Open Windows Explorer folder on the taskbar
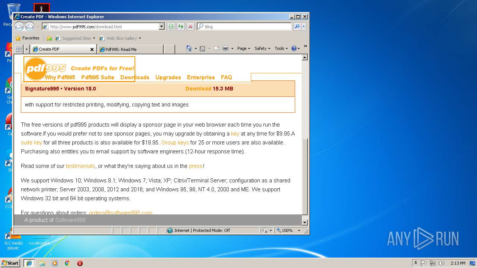Screen dimensions: 477x268 tap(42, 263)
